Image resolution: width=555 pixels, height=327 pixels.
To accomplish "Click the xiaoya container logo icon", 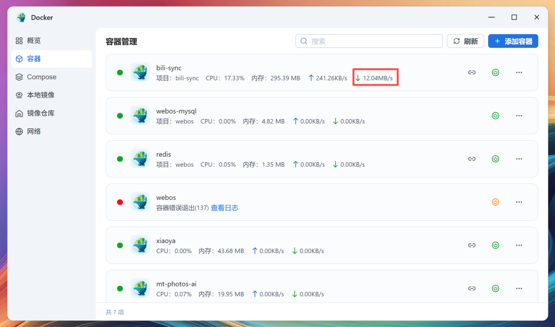I will pos(140,245).
